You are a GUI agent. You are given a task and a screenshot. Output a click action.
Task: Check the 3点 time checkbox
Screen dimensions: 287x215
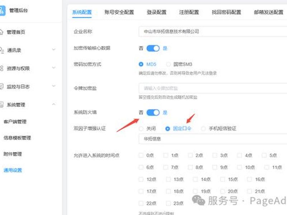pyautogui.click(x=215, y=155)
